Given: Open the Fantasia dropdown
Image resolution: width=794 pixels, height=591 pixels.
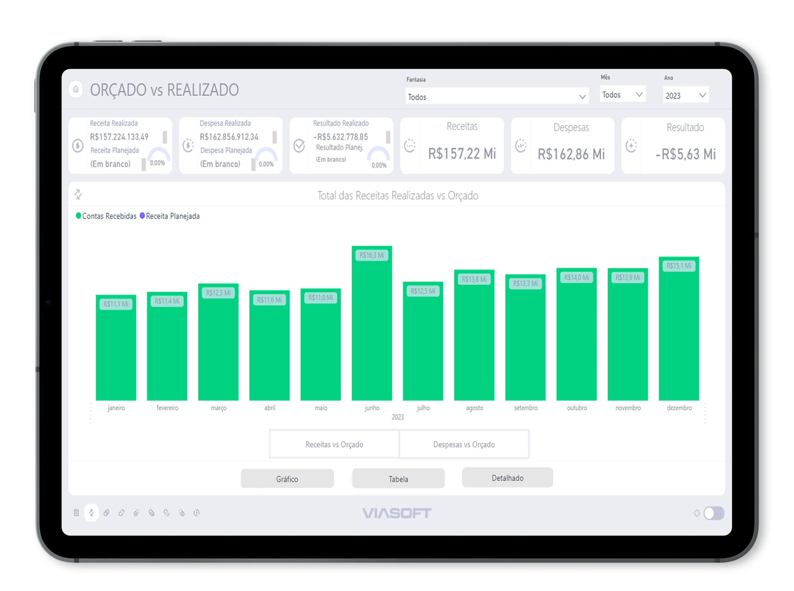Looking at the screenshot, I should 497,97.
